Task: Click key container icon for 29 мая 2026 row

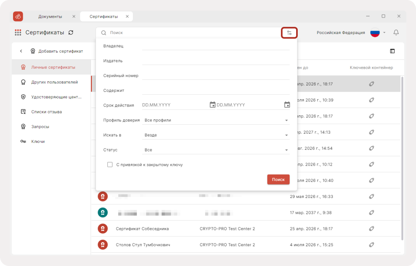Action: (371, 196)
